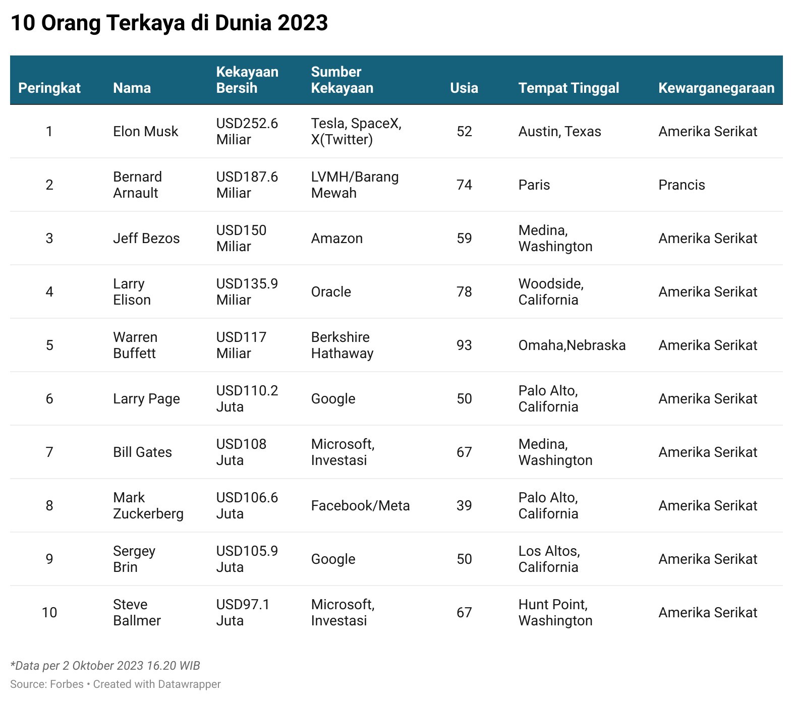Select the name cell 'Bernard Arnault'

pos(137,185)
